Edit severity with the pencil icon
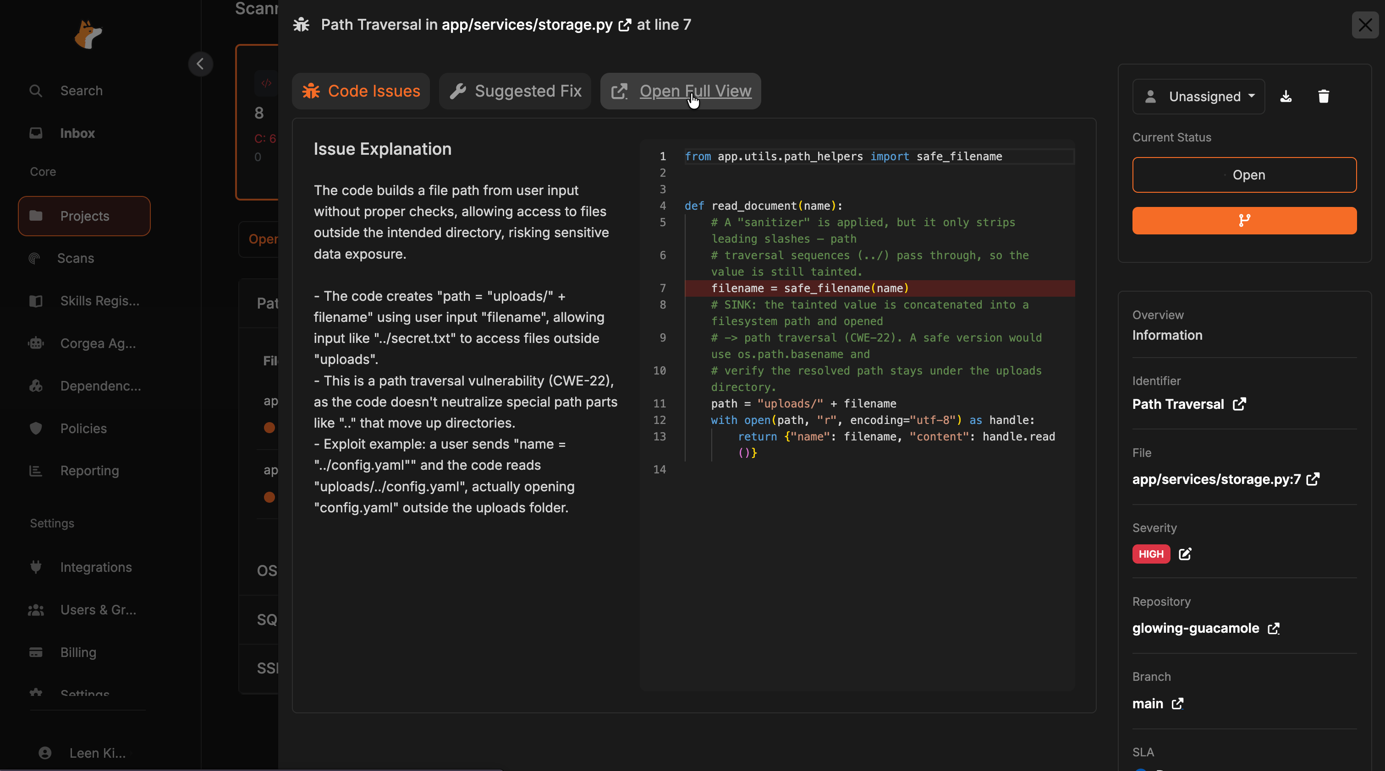Image resolution: width=1385 pixels, height=771 pixels. point(1185,554)
